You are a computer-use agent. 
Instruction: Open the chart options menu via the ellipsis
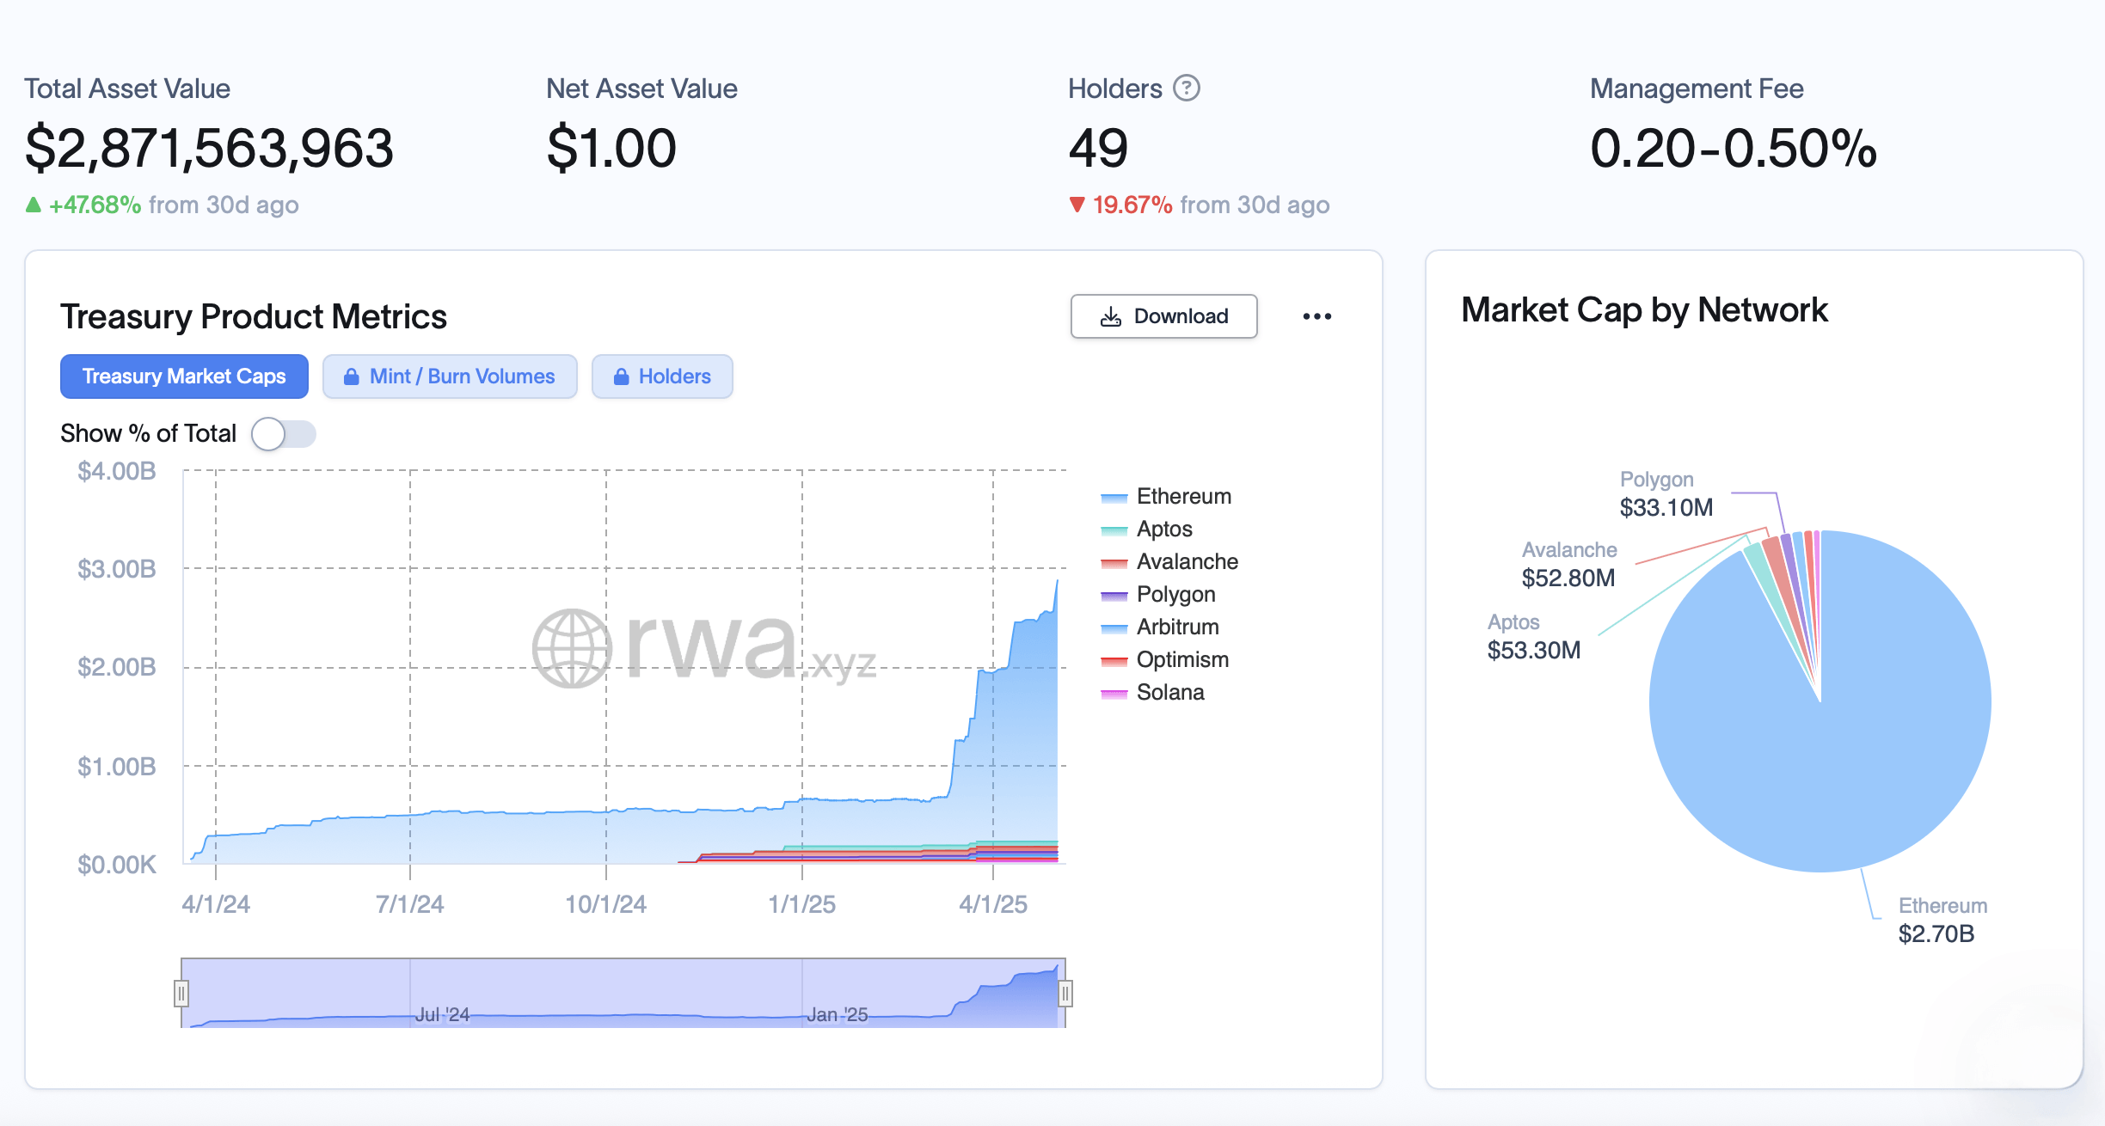point(1317,316)
